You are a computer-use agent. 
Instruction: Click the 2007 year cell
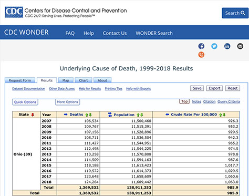pos(49,121)
